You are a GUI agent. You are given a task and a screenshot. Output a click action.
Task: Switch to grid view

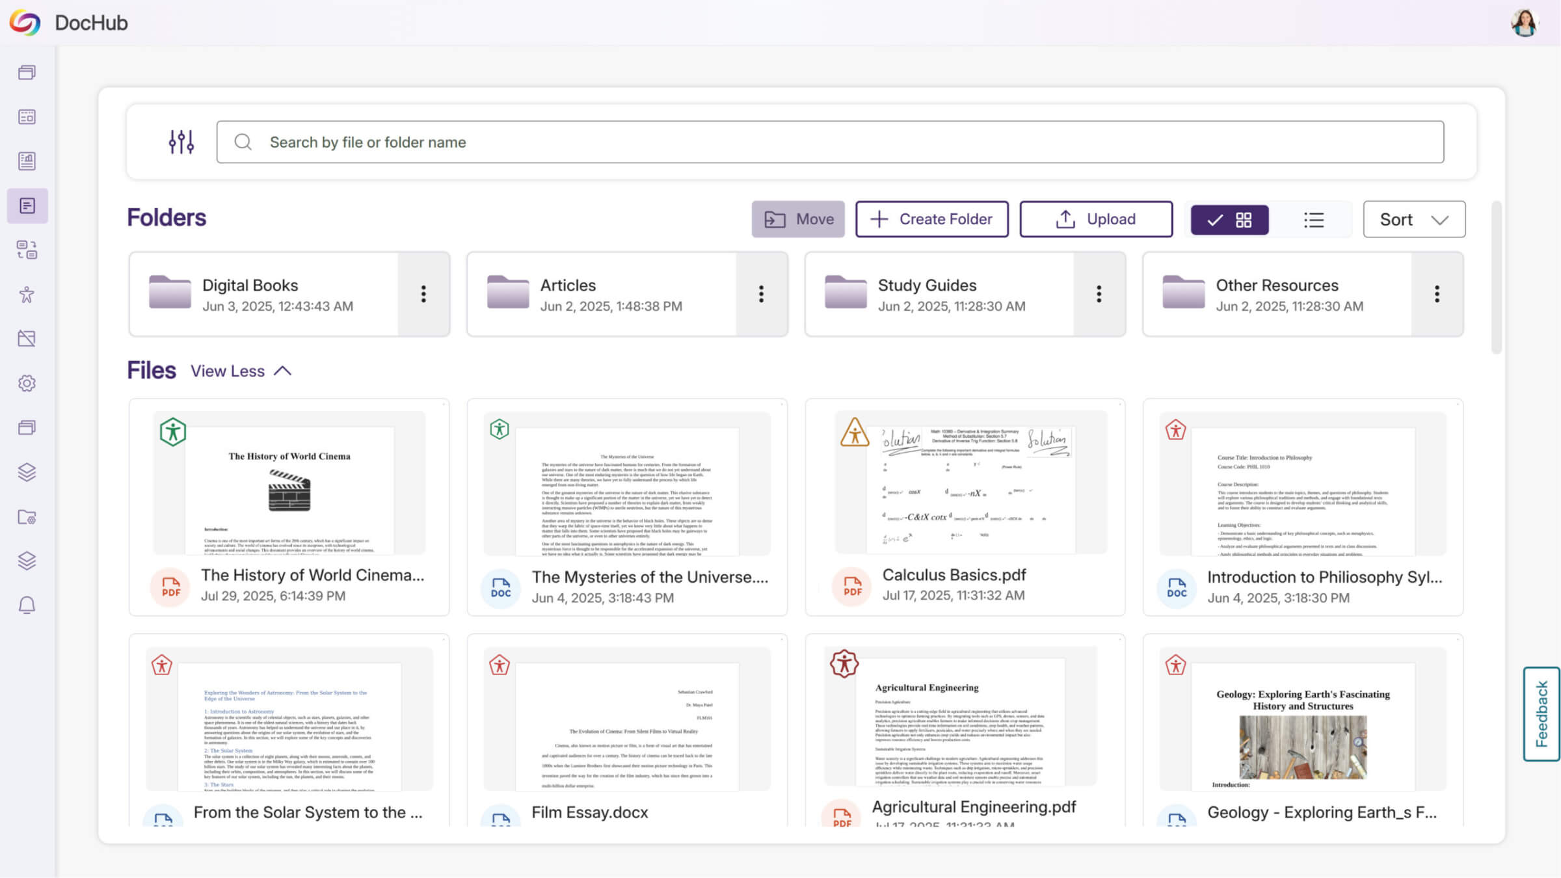pos(1229,220)
